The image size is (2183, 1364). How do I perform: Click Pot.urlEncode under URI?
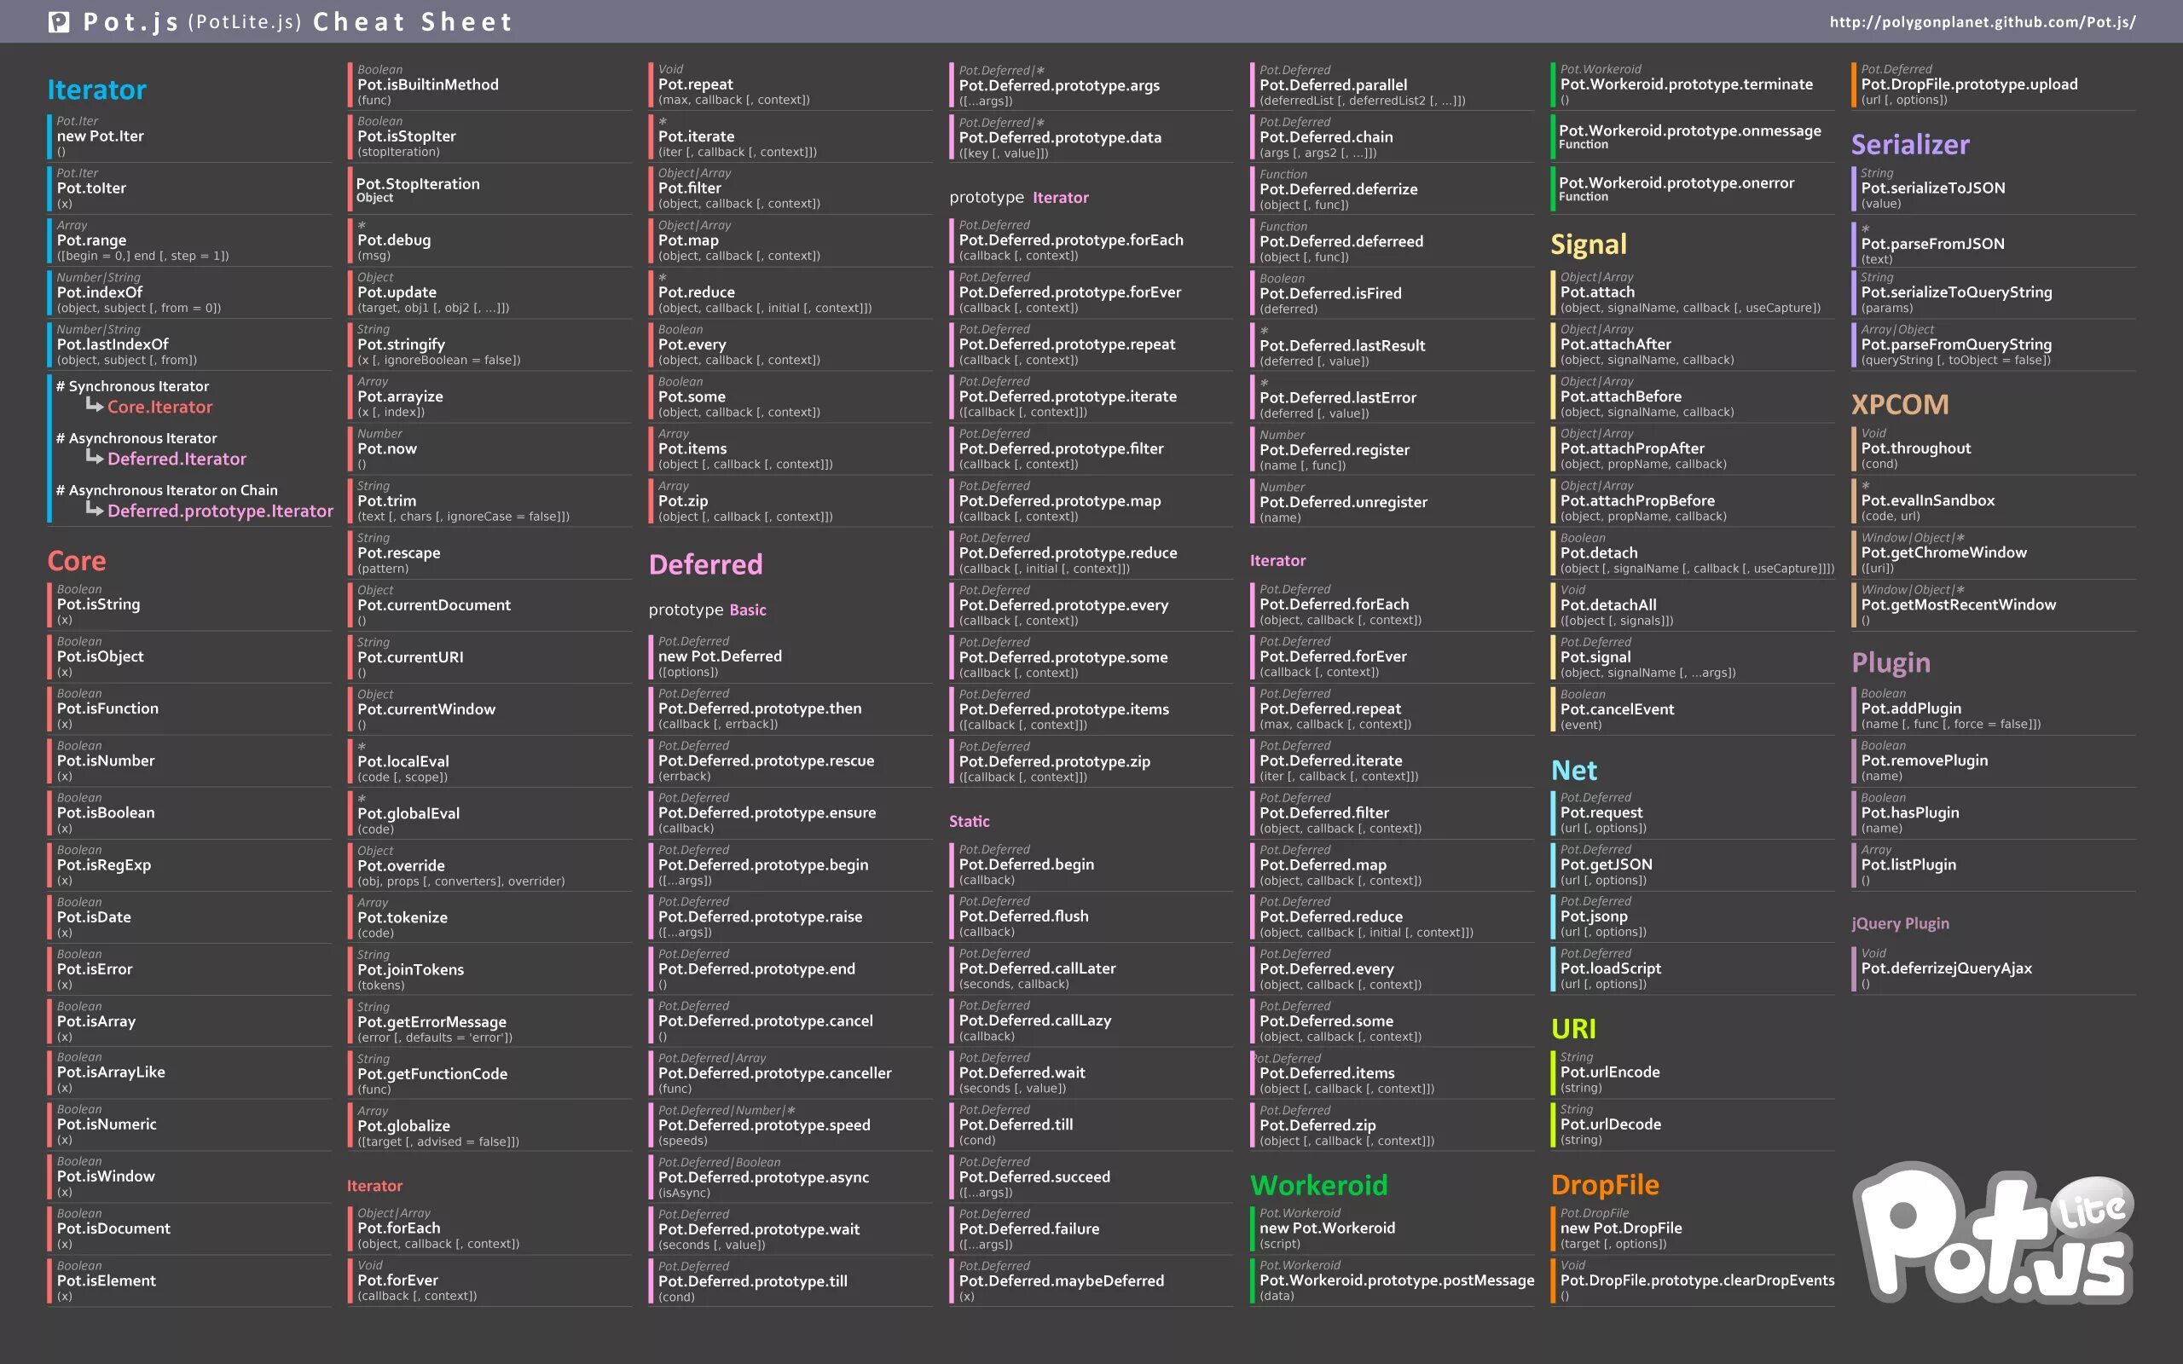[1609, 1072]
